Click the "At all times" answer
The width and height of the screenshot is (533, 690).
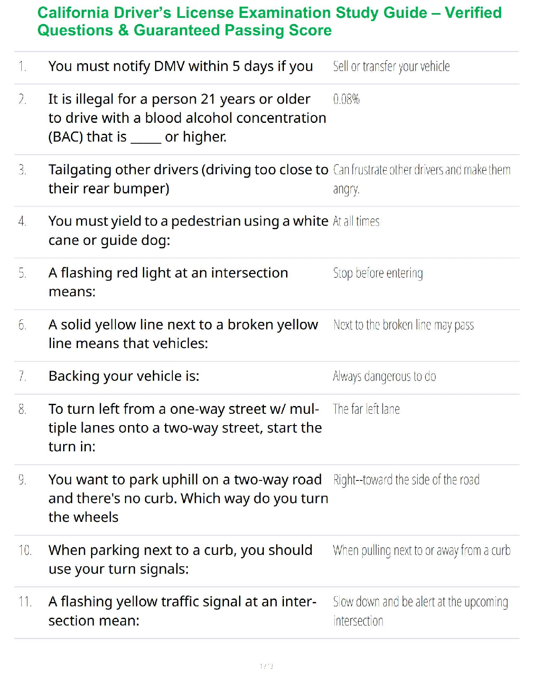pos(356,221)
